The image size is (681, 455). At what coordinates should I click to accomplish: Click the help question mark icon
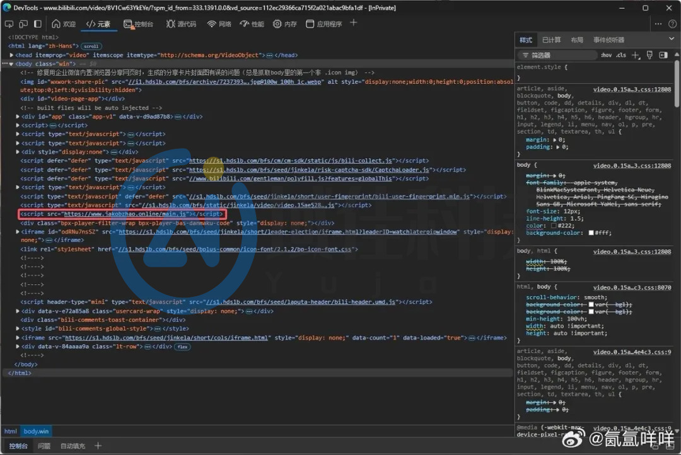click(672, 24)
